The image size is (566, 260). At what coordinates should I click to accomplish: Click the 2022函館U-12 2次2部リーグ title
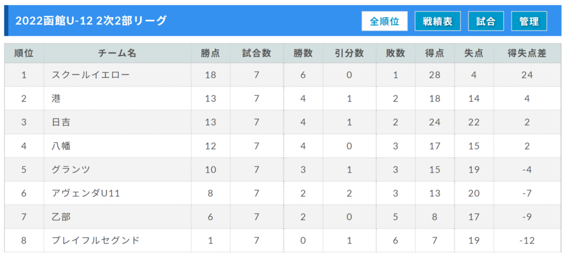pos(91,21)
